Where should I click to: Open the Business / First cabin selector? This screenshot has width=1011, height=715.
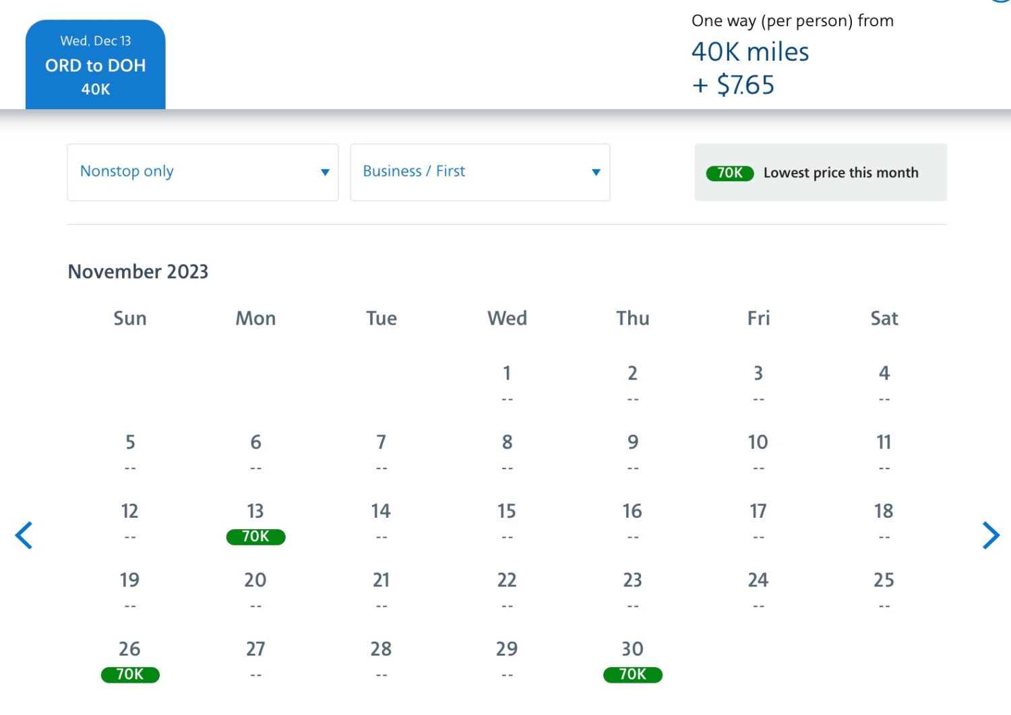[480, 172]
